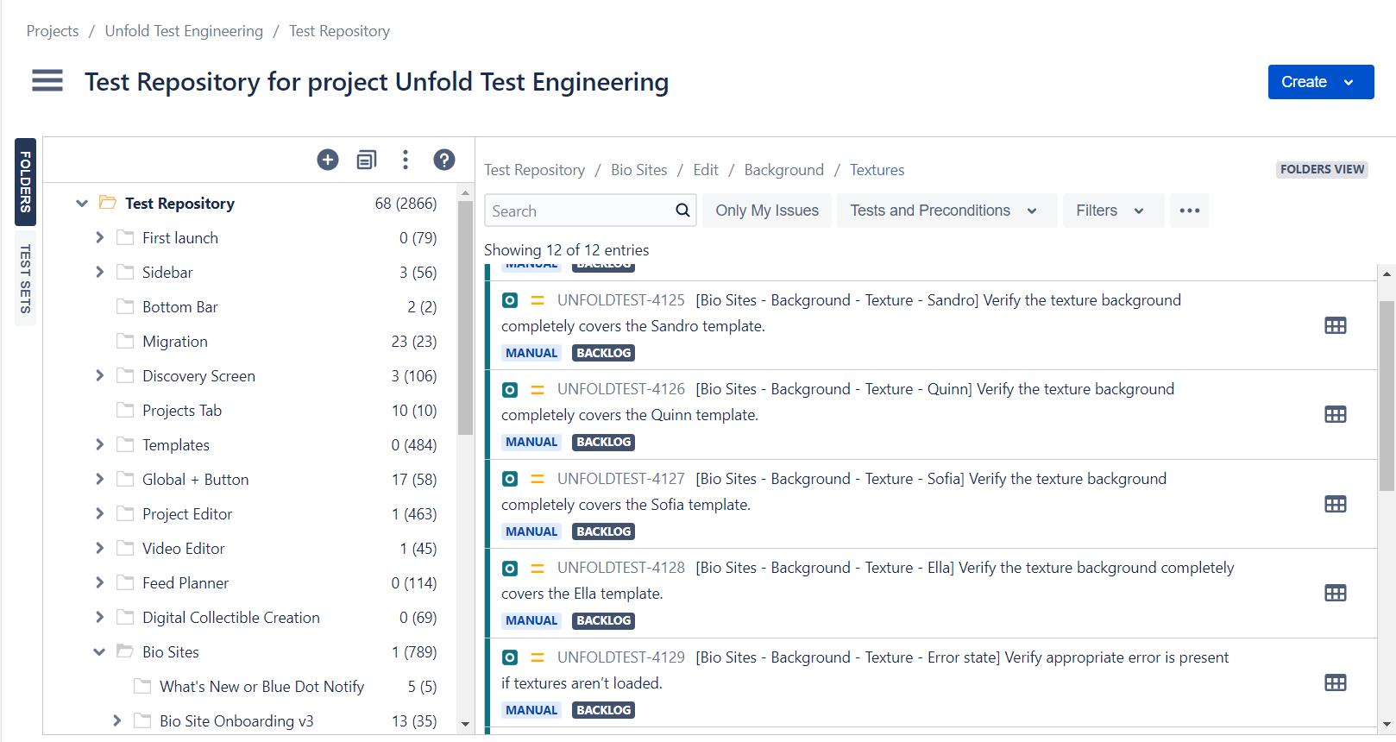
Task: Expand the Templates folder
Action: click(x=99, y=444)
